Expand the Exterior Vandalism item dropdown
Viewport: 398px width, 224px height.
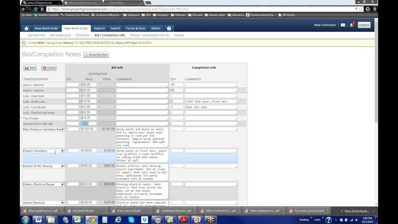coord(62,151)
